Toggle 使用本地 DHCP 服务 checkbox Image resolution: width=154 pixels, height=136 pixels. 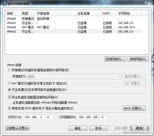[x=9, y=108]
